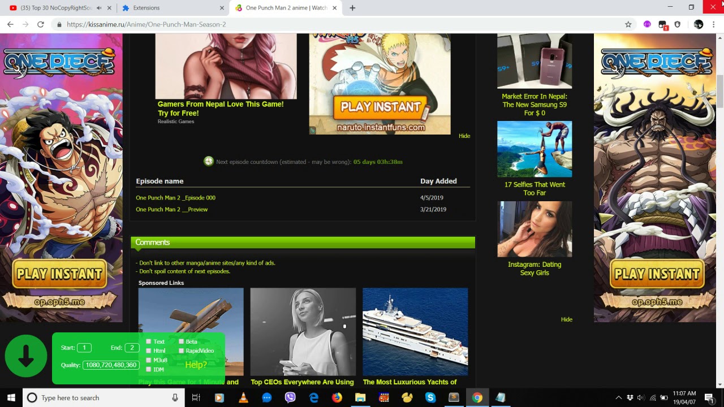The image size is (724, 407).
Task: Click the Windows search box
Action: tap(104, 397)
